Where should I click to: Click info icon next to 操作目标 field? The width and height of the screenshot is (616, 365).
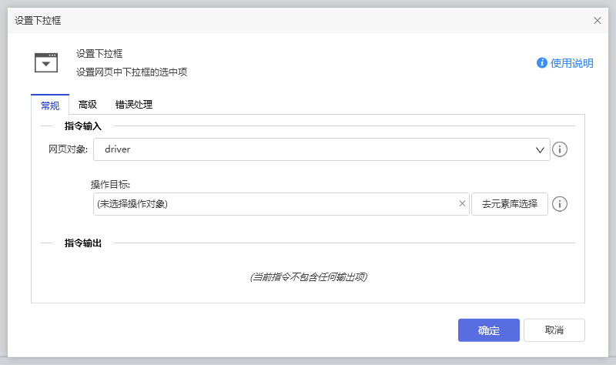561,204
